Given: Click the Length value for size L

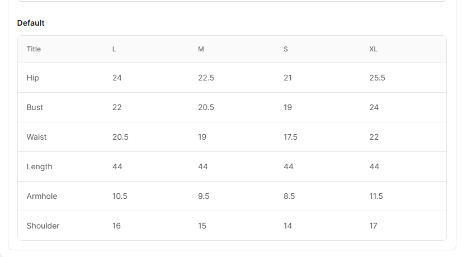Looking at the screenshot, I should pyautogui.click(x=117, y=166).
